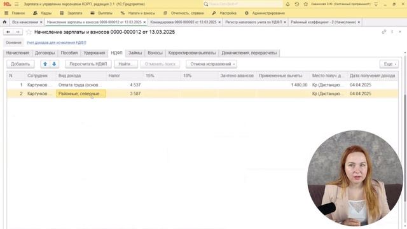Select the Районные, северные income cell
The width and height of the screenshot is (407, 229).
[x=81, y=94]
